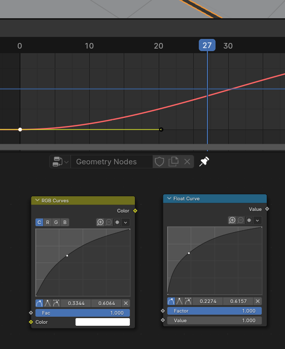The image size is (285, 349).
Task: Click the Color output socket of RGB Curves
Action: pyautogui.click(x=135, y=210)
